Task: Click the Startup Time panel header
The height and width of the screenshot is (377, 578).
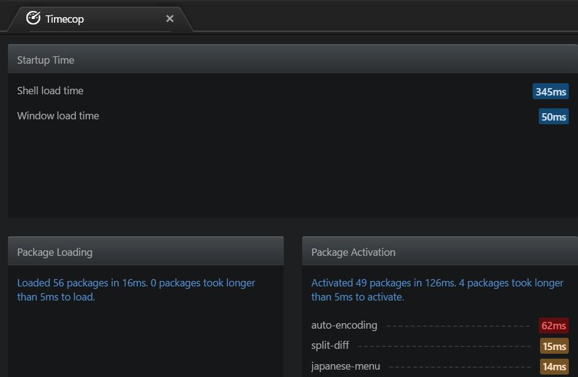Action: [x=293, y=59]
